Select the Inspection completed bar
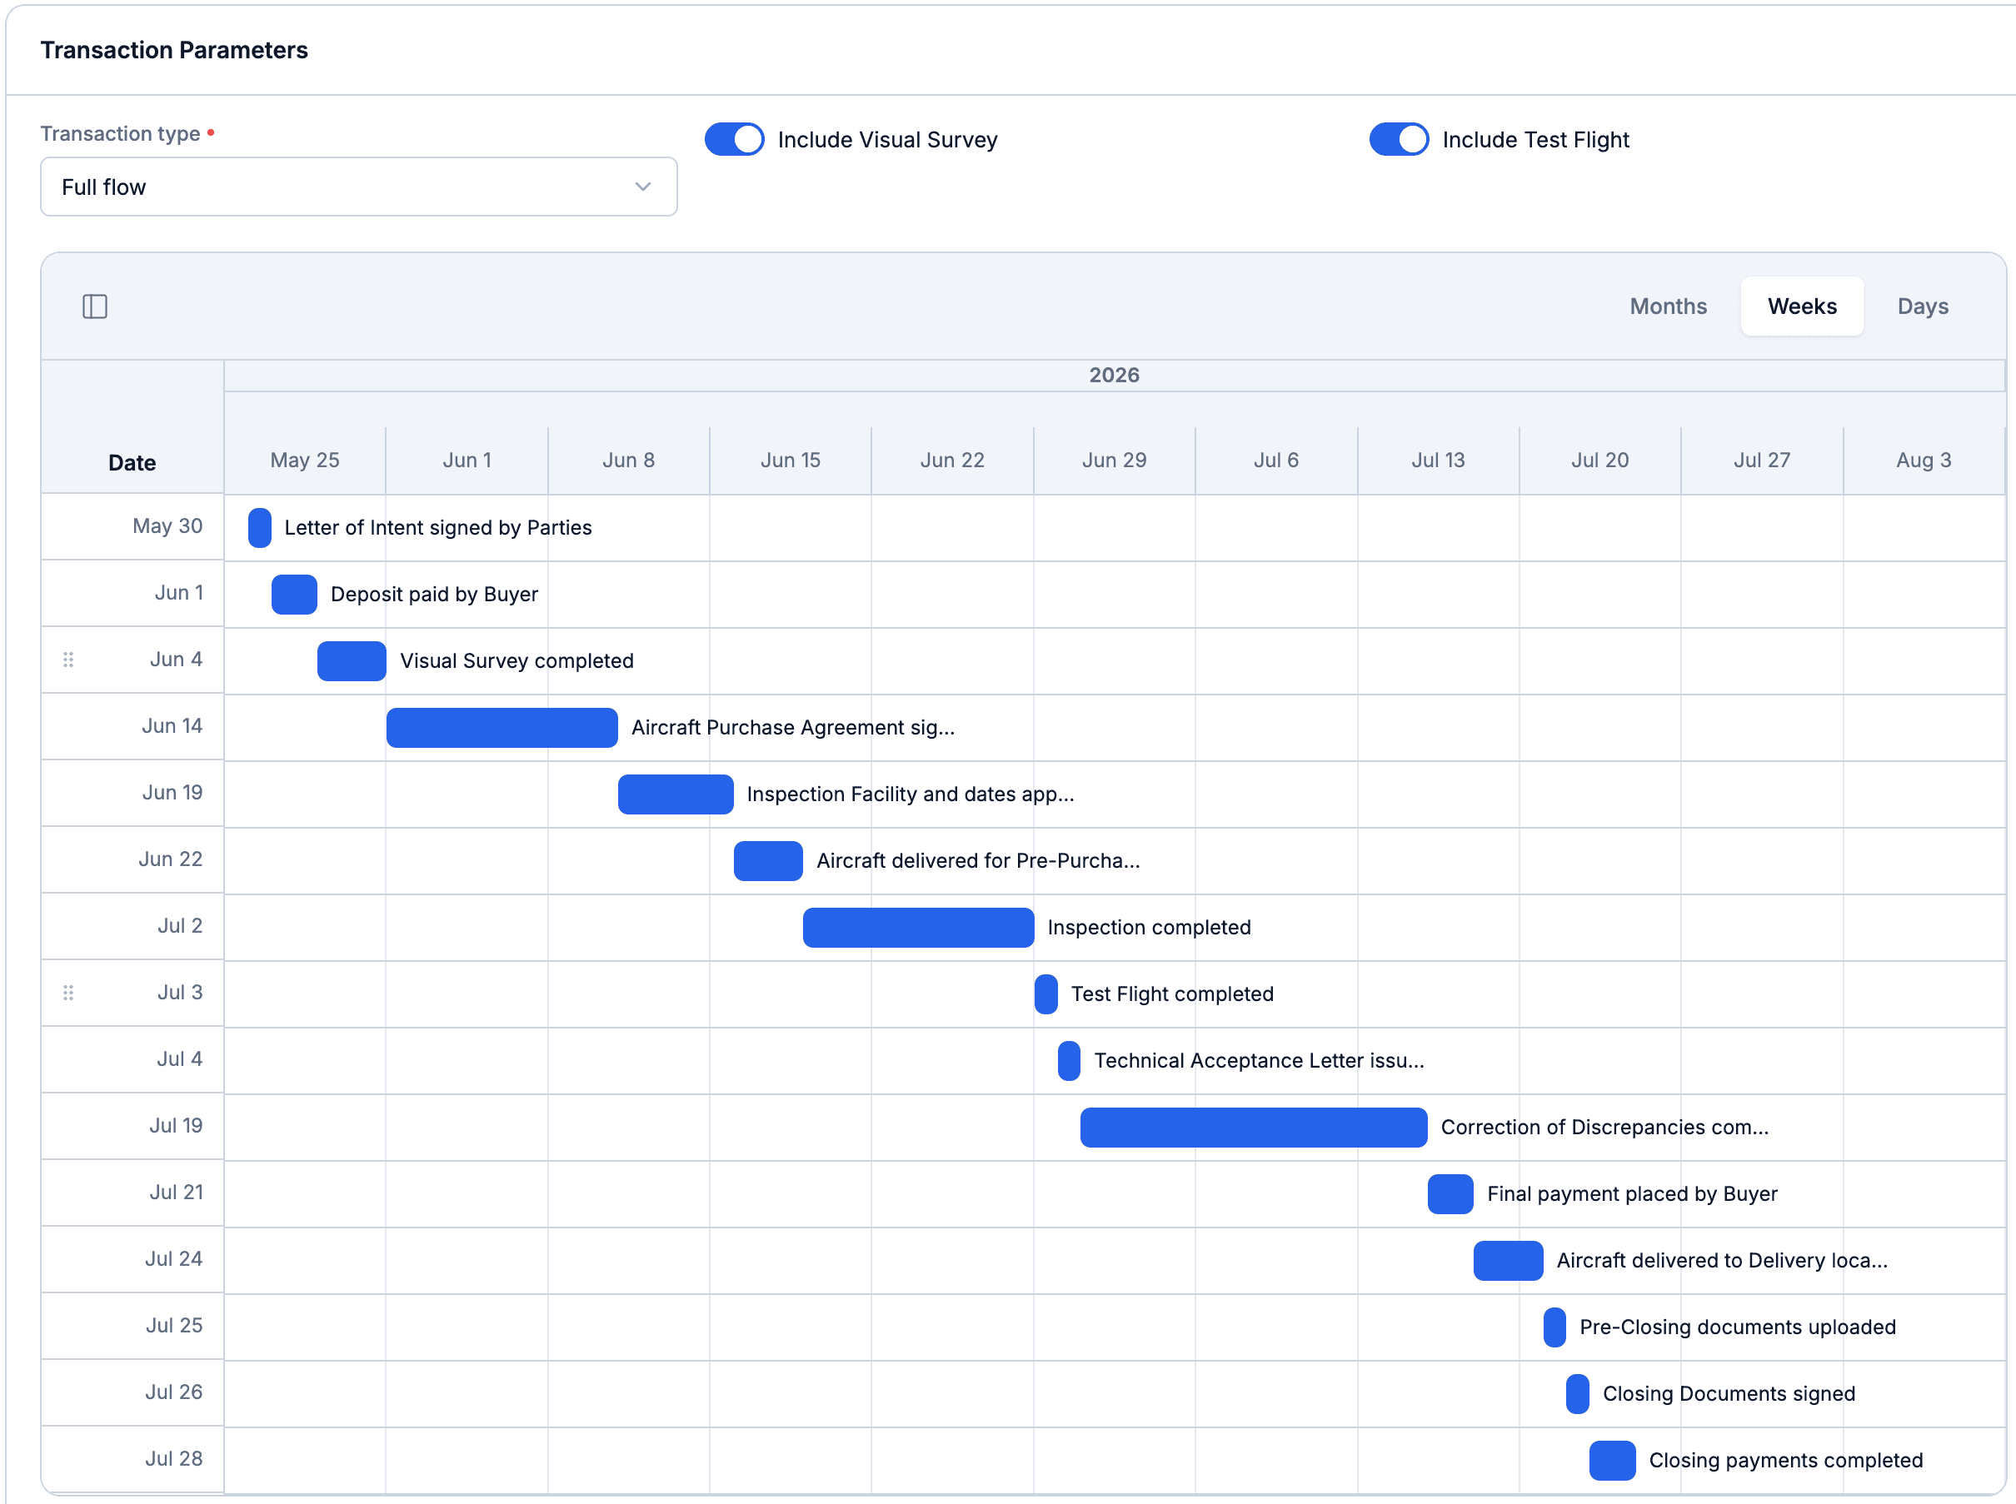 coord(918,928)
